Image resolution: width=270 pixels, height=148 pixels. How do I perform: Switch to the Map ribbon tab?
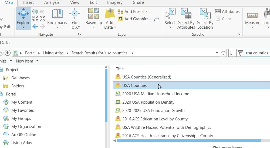pyautogui.click(x=9, y=3)
